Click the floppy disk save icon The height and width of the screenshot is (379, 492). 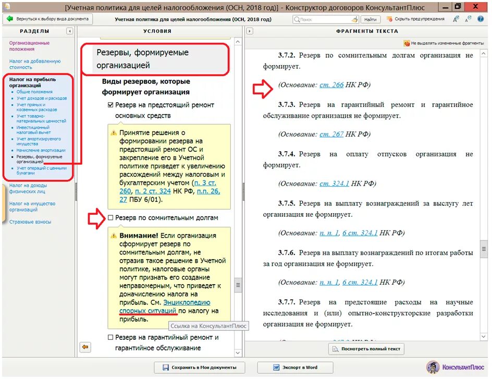166,368
